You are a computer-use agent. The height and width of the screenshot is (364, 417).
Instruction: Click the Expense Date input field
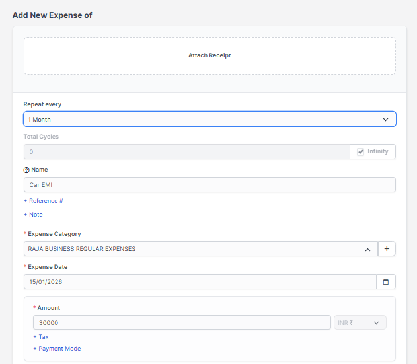point(198,282)
